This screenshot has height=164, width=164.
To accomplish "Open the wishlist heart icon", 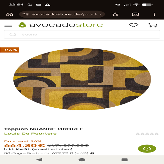I will coord(134,25).
